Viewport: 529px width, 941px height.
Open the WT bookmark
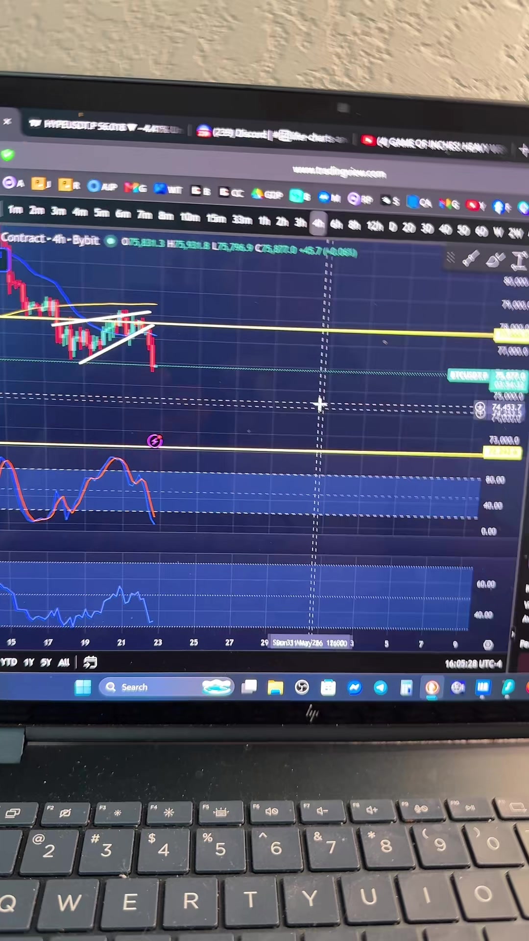(168, 189)
